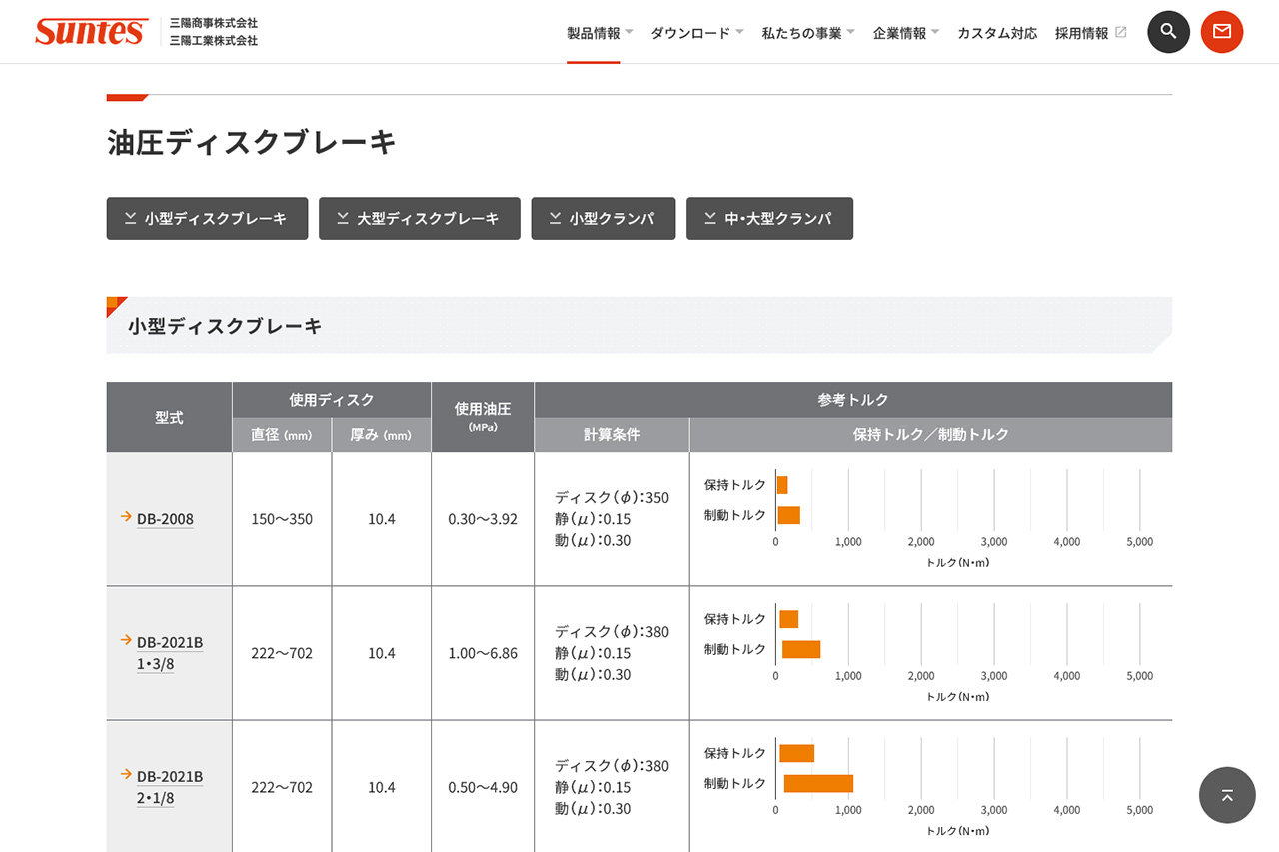Click the back-to-top arrow button
Image resolution: width=1279 pixels, height=852 pixels.
[x=1227, y=795]
